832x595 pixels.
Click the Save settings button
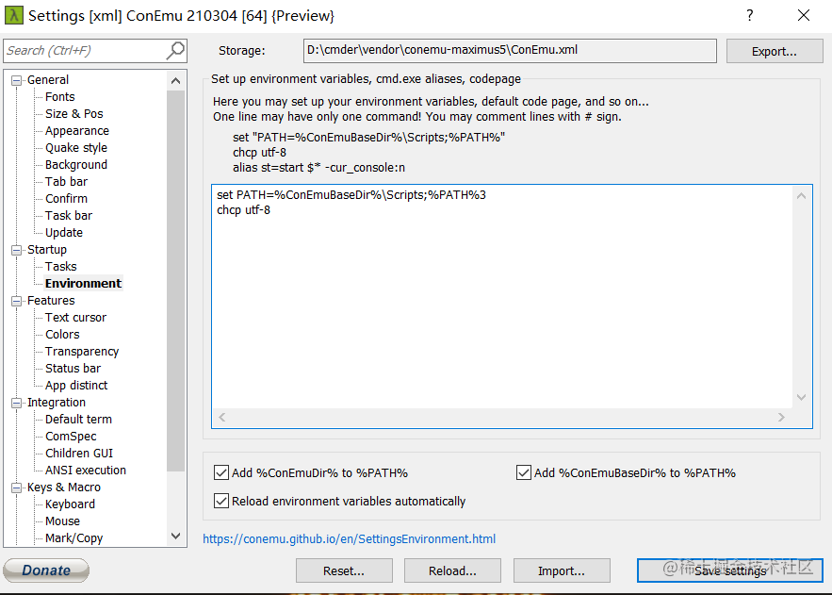click(730, 570)
